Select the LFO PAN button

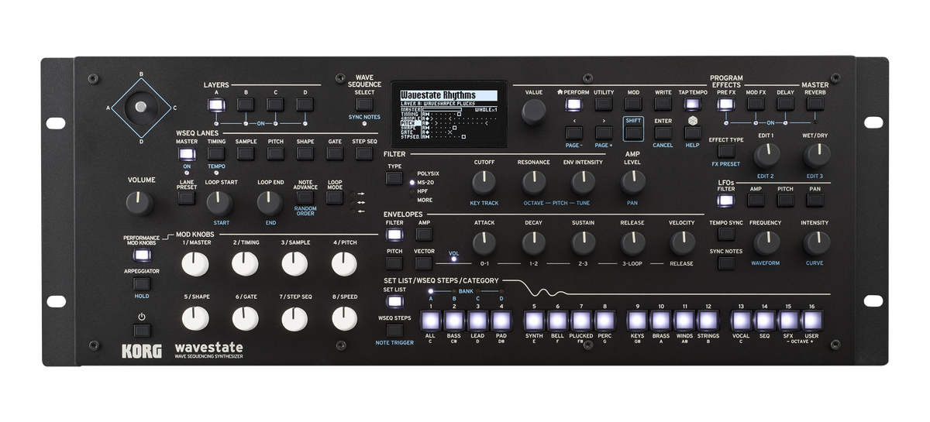815,201
